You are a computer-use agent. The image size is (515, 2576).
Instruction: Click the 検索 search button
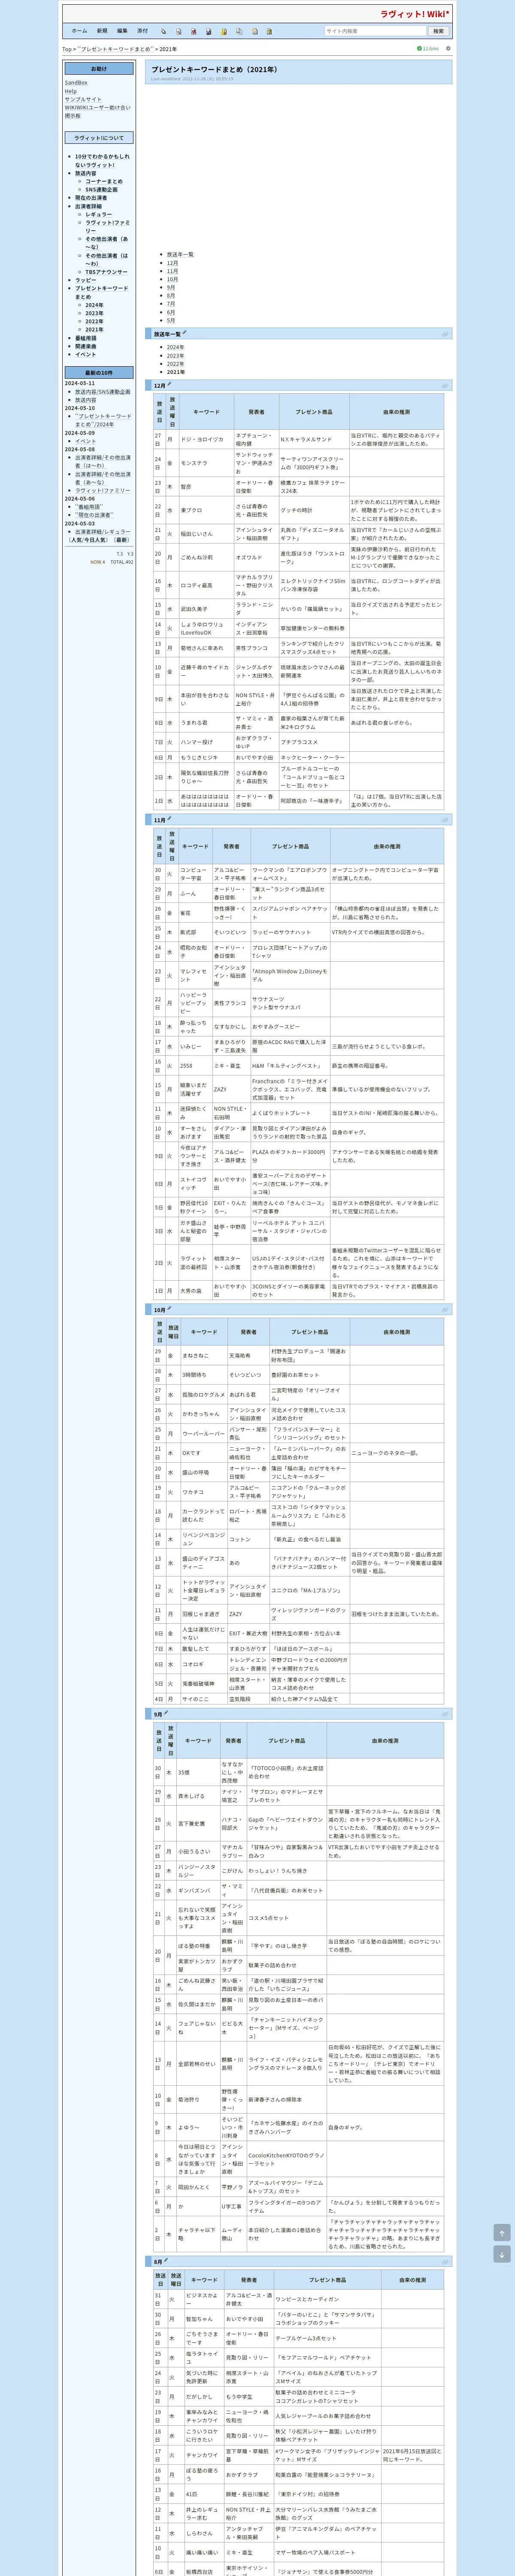[x=438, y=31]
